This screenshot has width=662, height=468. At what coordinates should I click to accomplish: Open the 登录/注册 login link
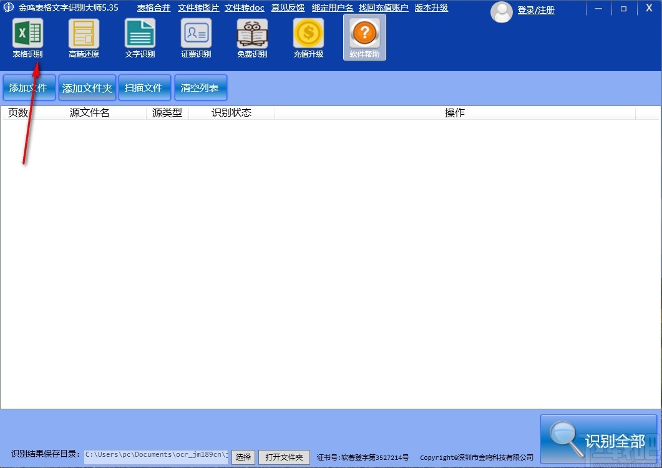535,11
